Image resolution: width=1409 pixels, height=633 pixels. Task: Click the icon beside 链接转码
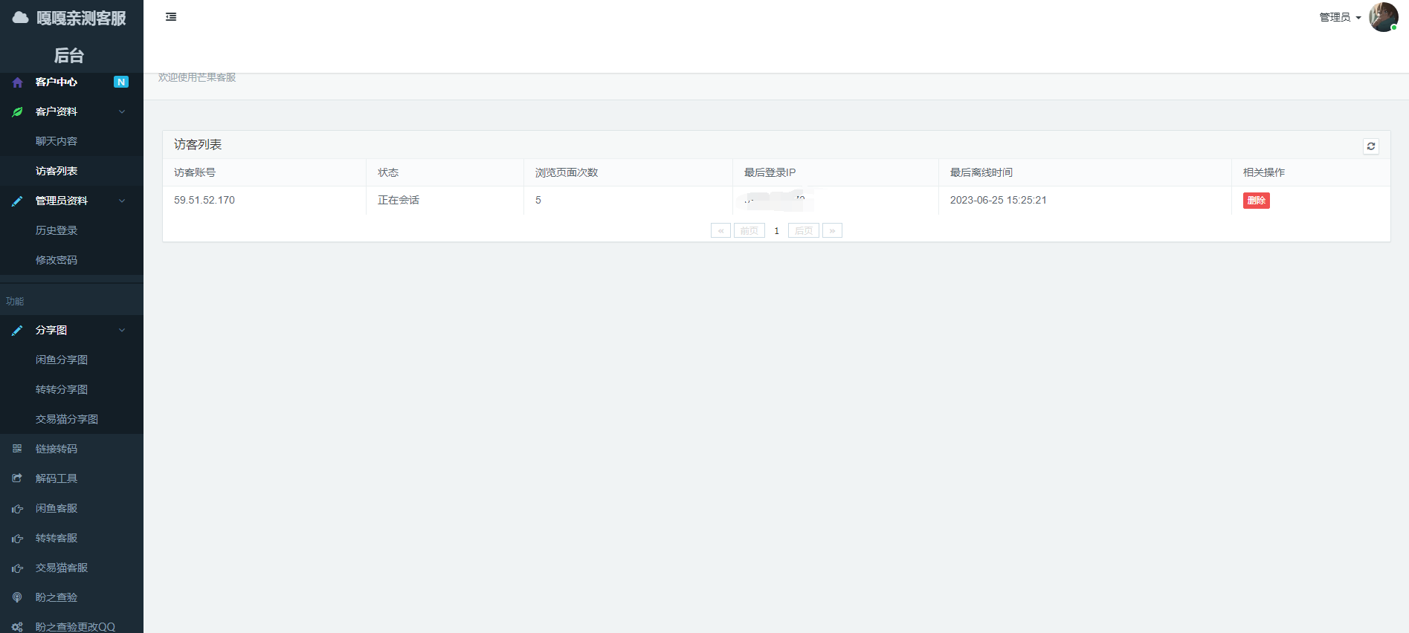(17, 449)
